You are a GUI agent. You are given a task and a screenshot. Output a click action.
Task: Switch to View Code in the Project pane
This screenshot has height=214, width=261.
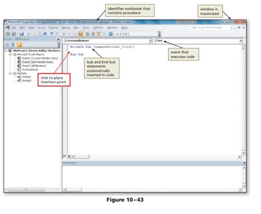[7, 45]
